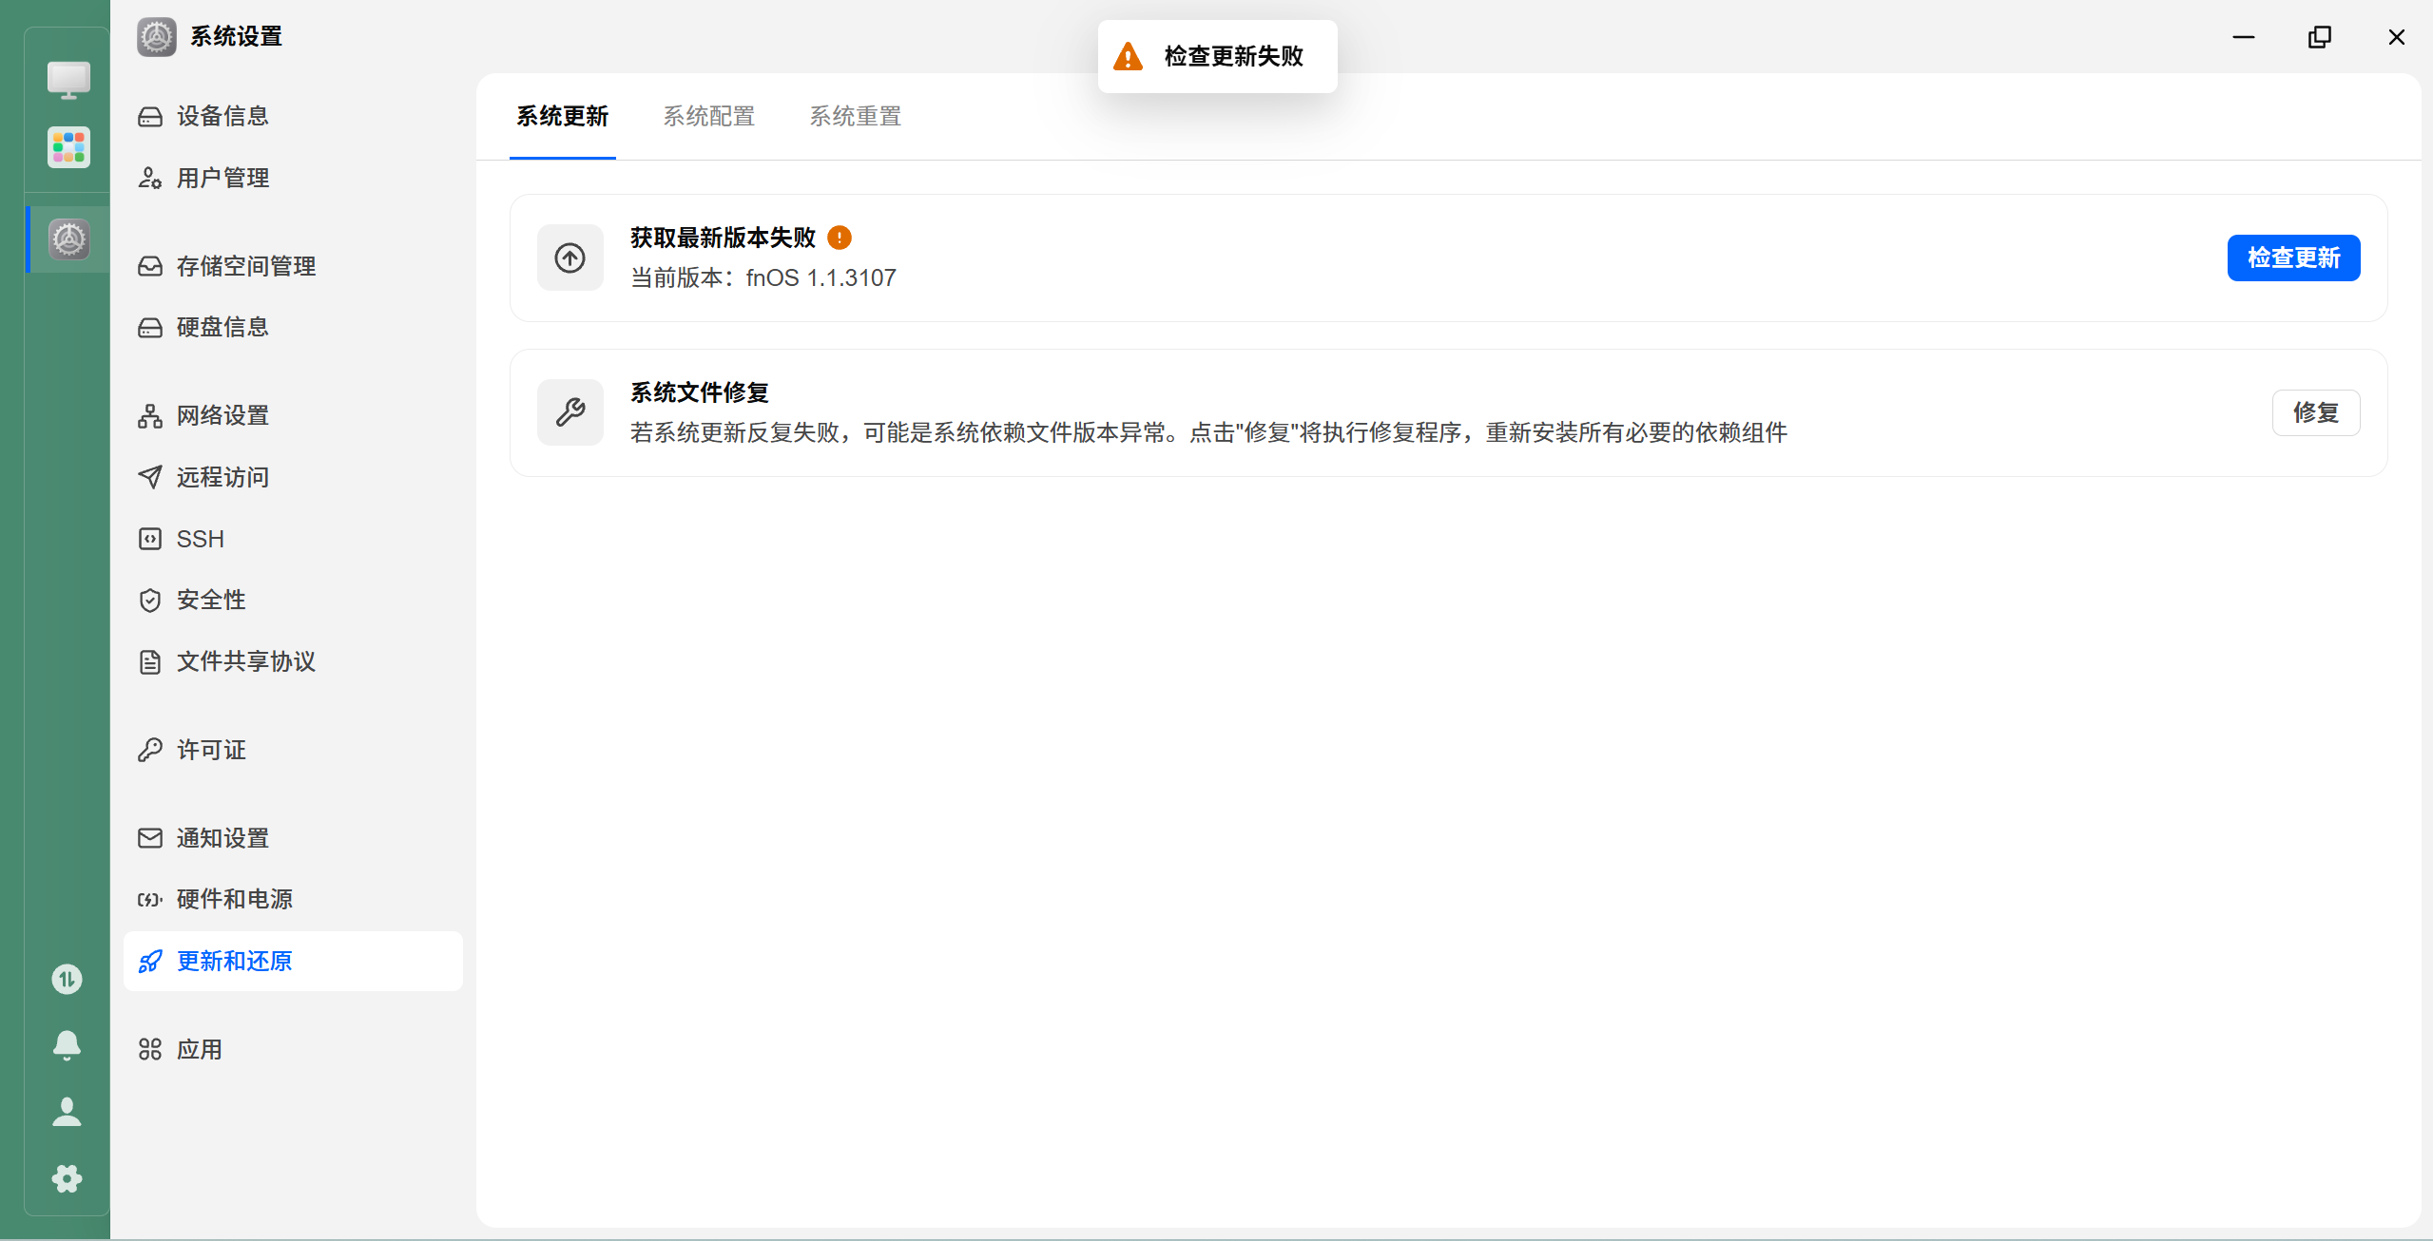Viewport: 2433px width, 1241px height.
Task: Click the 存储空间管理 tray icon
Action: pos(150,266)
